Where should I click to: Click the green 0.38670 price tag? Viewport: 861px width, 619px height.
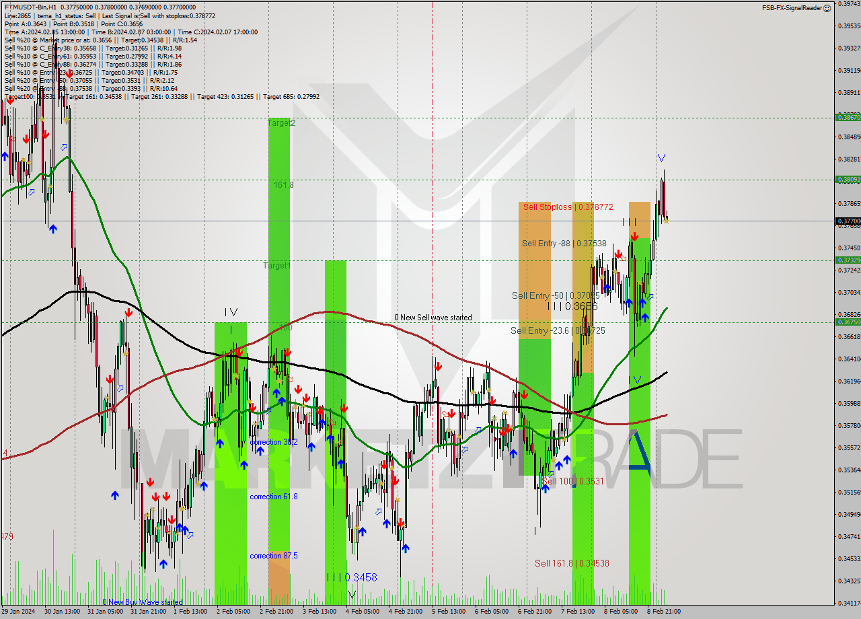848,117
